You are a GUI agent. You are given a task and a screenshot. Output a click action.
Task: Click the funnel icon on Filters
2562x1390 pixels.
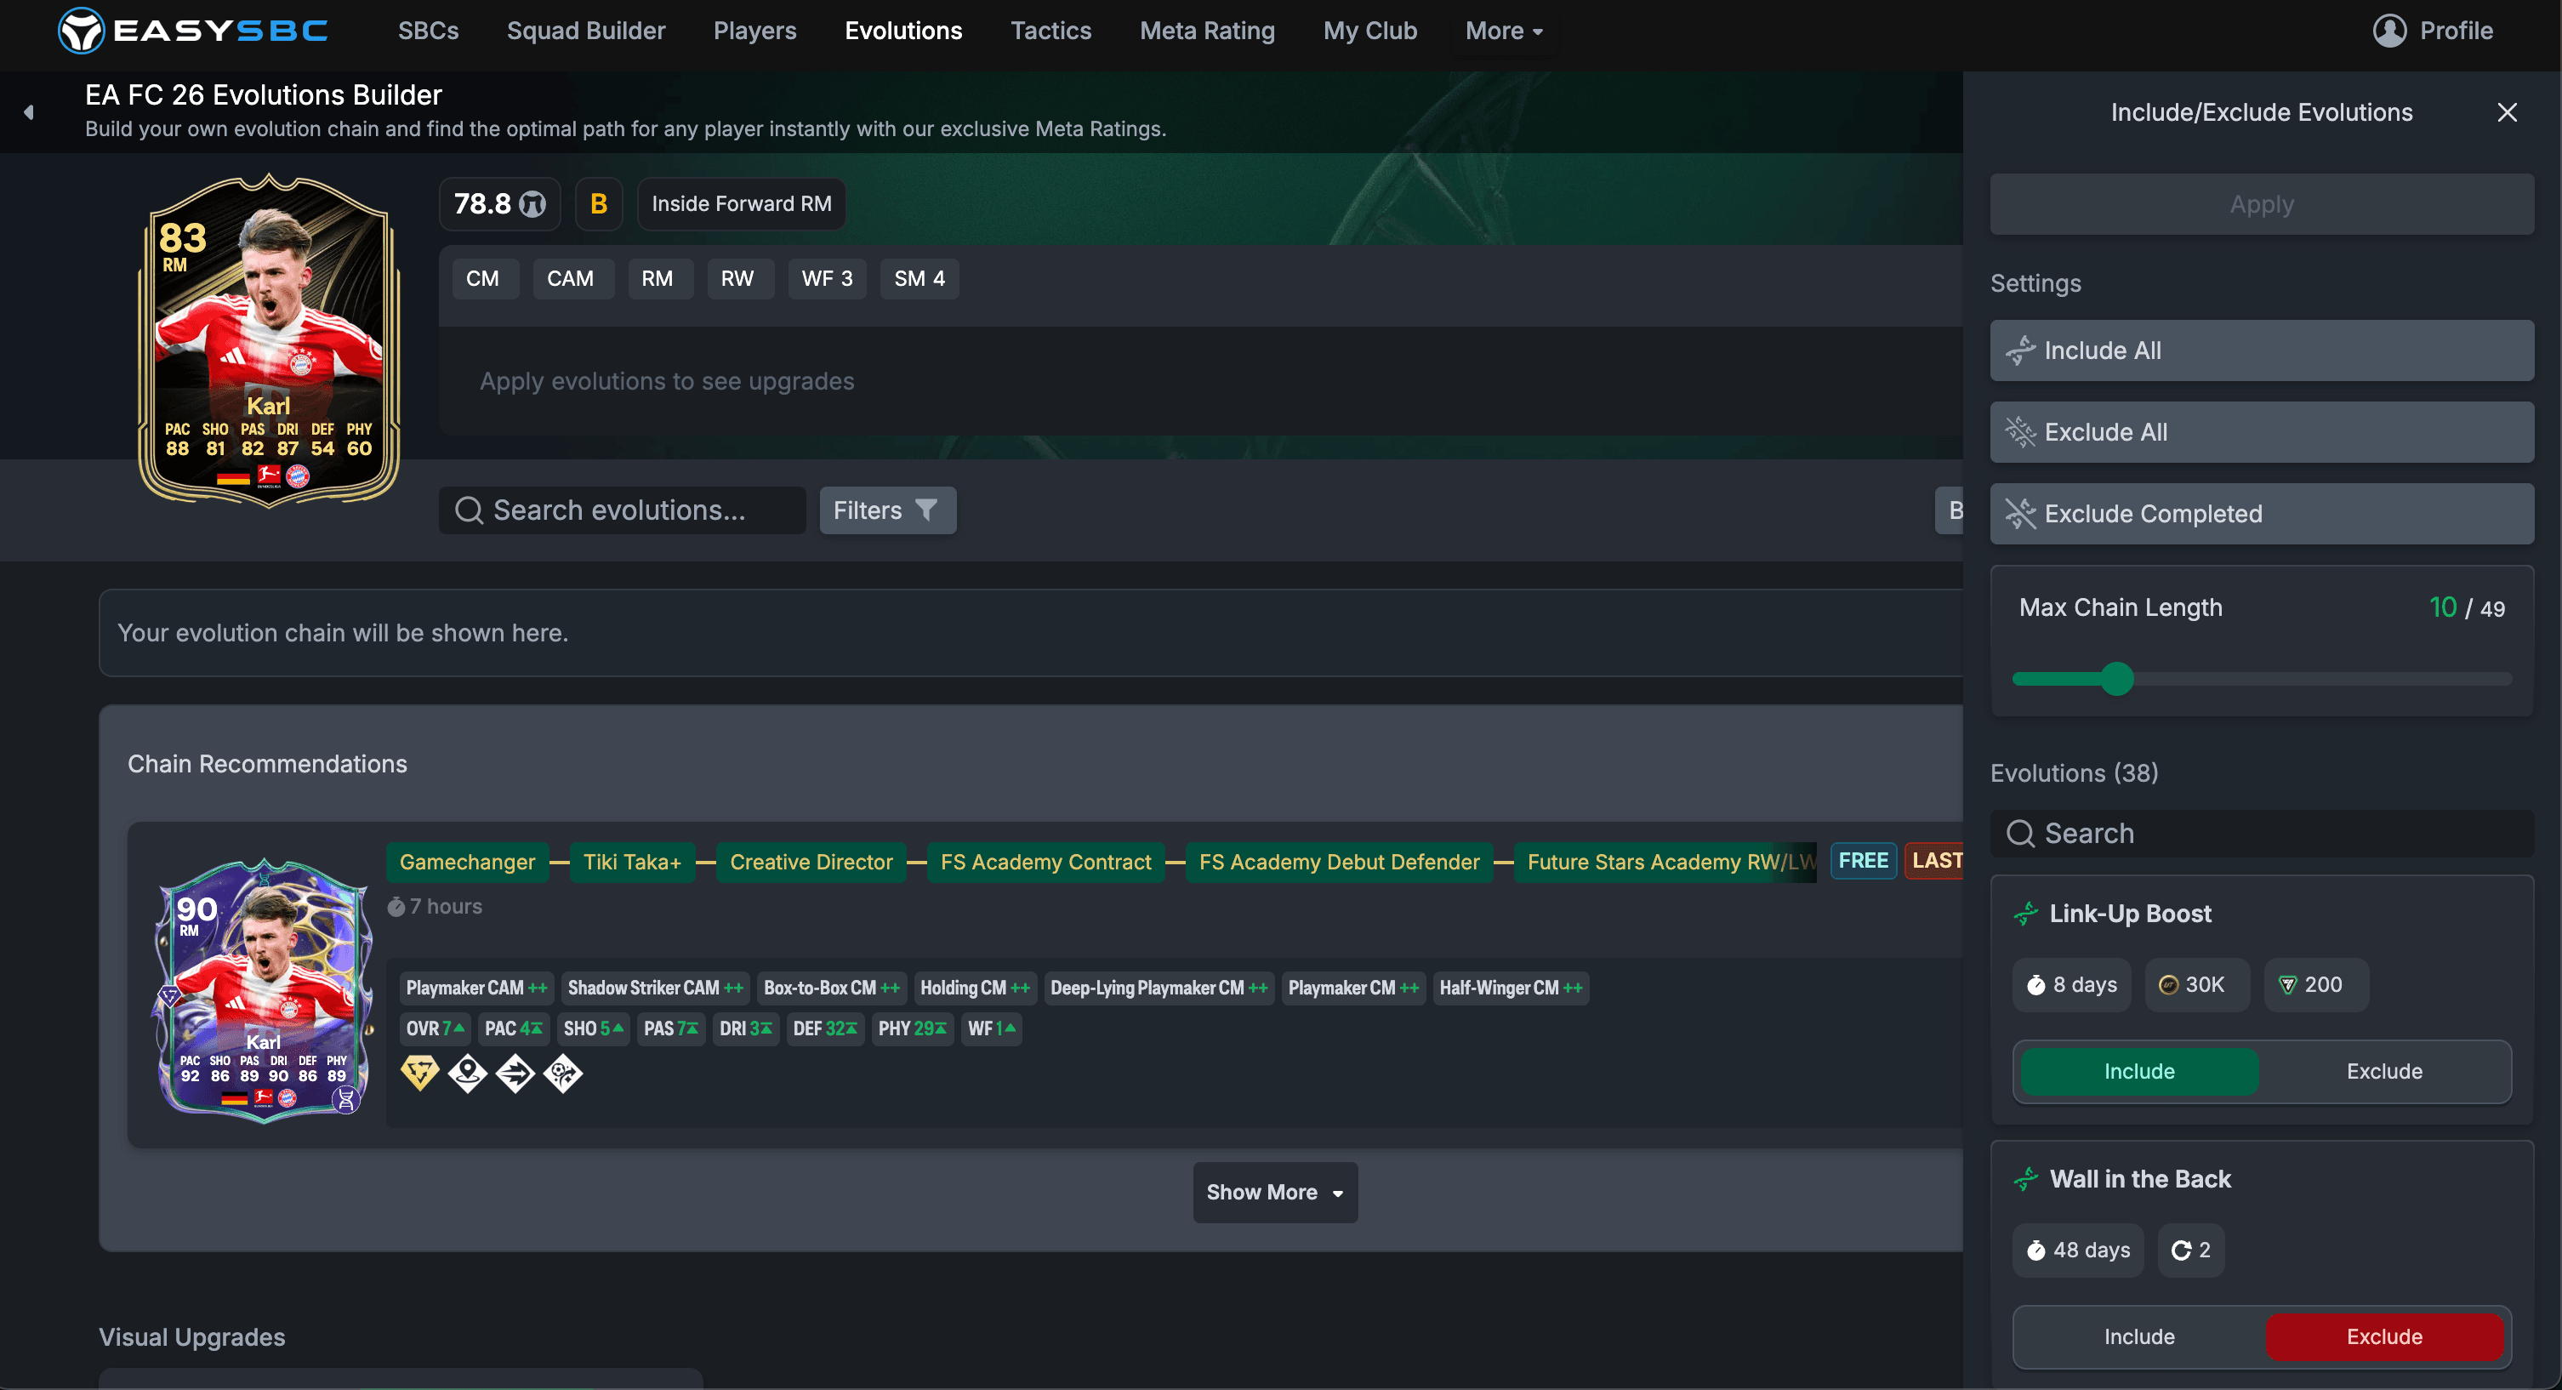coord(926,510)
